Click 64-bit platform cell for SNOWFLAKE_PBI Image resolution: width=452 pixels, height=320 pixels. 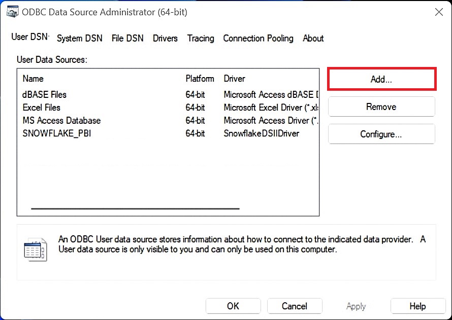coord(195,133)
